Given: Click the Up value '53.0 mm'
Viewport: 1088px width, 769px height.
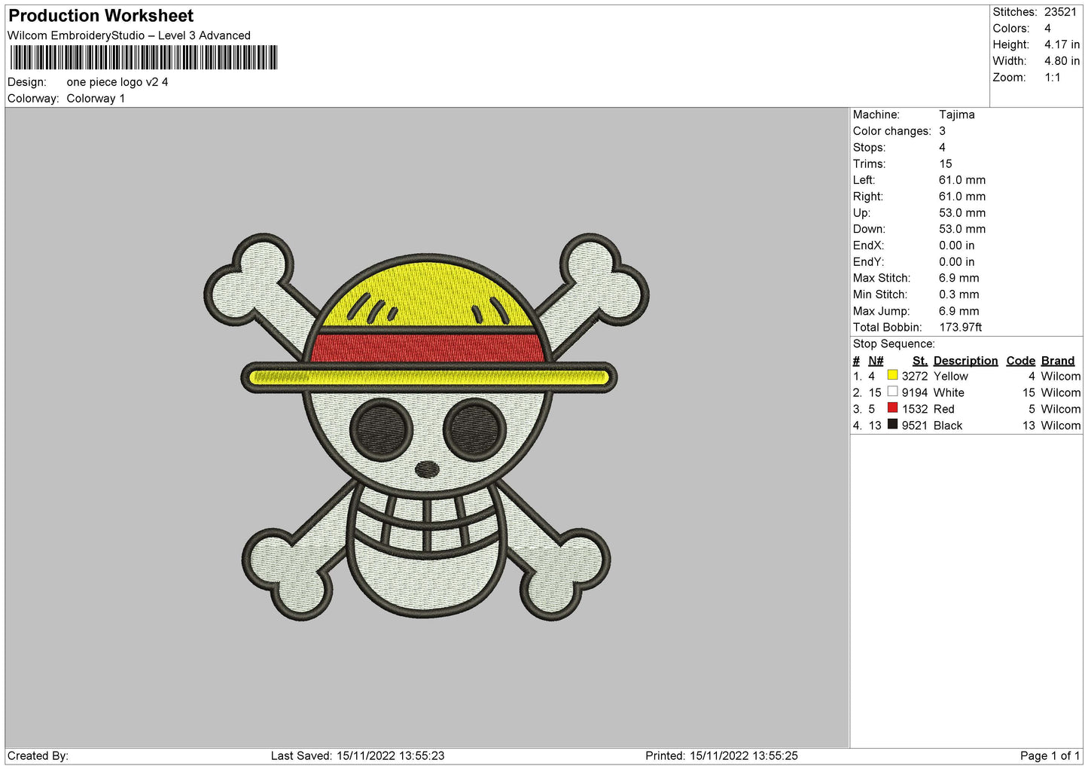Looking at the screenshot, I should click(962, 213).
